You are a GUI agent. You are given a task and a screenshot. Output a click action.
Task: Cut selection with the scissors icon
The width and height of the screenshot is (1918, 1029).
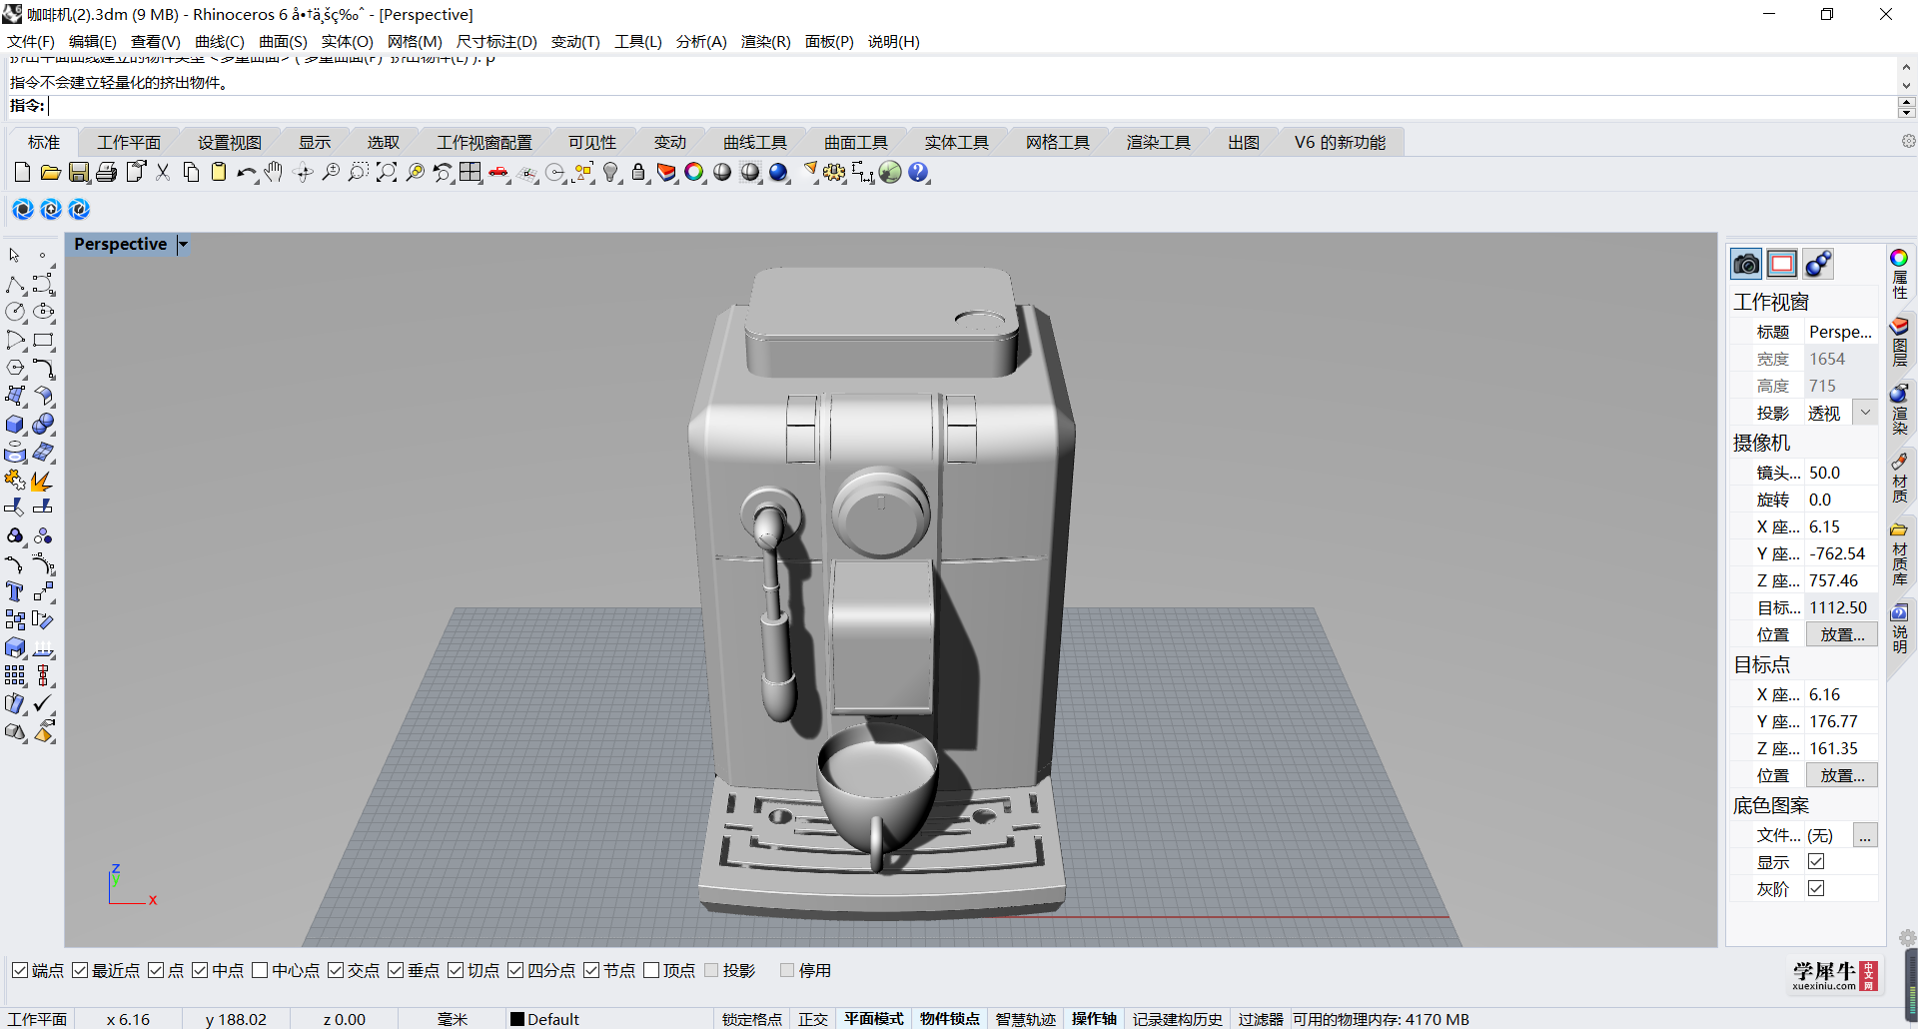point(163,173)
